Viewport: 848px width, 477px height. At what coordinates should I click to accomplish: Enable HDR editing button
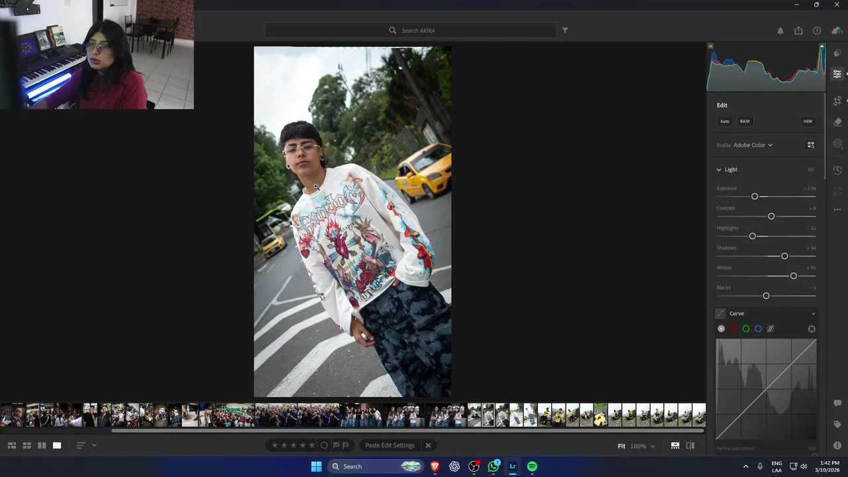tap(808, 121)
